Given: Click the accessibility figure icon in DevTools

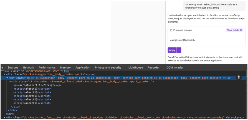Looking at the screenshot, I should click(x=239, y=77).
